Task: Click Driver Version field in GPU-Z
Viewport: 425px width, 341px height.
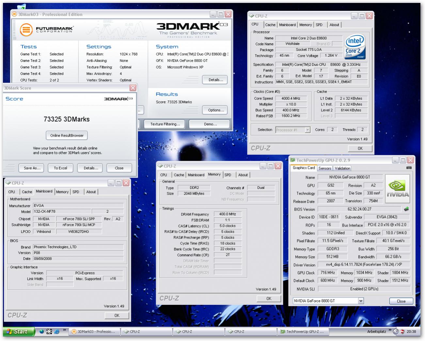Action: coord(364,265)
